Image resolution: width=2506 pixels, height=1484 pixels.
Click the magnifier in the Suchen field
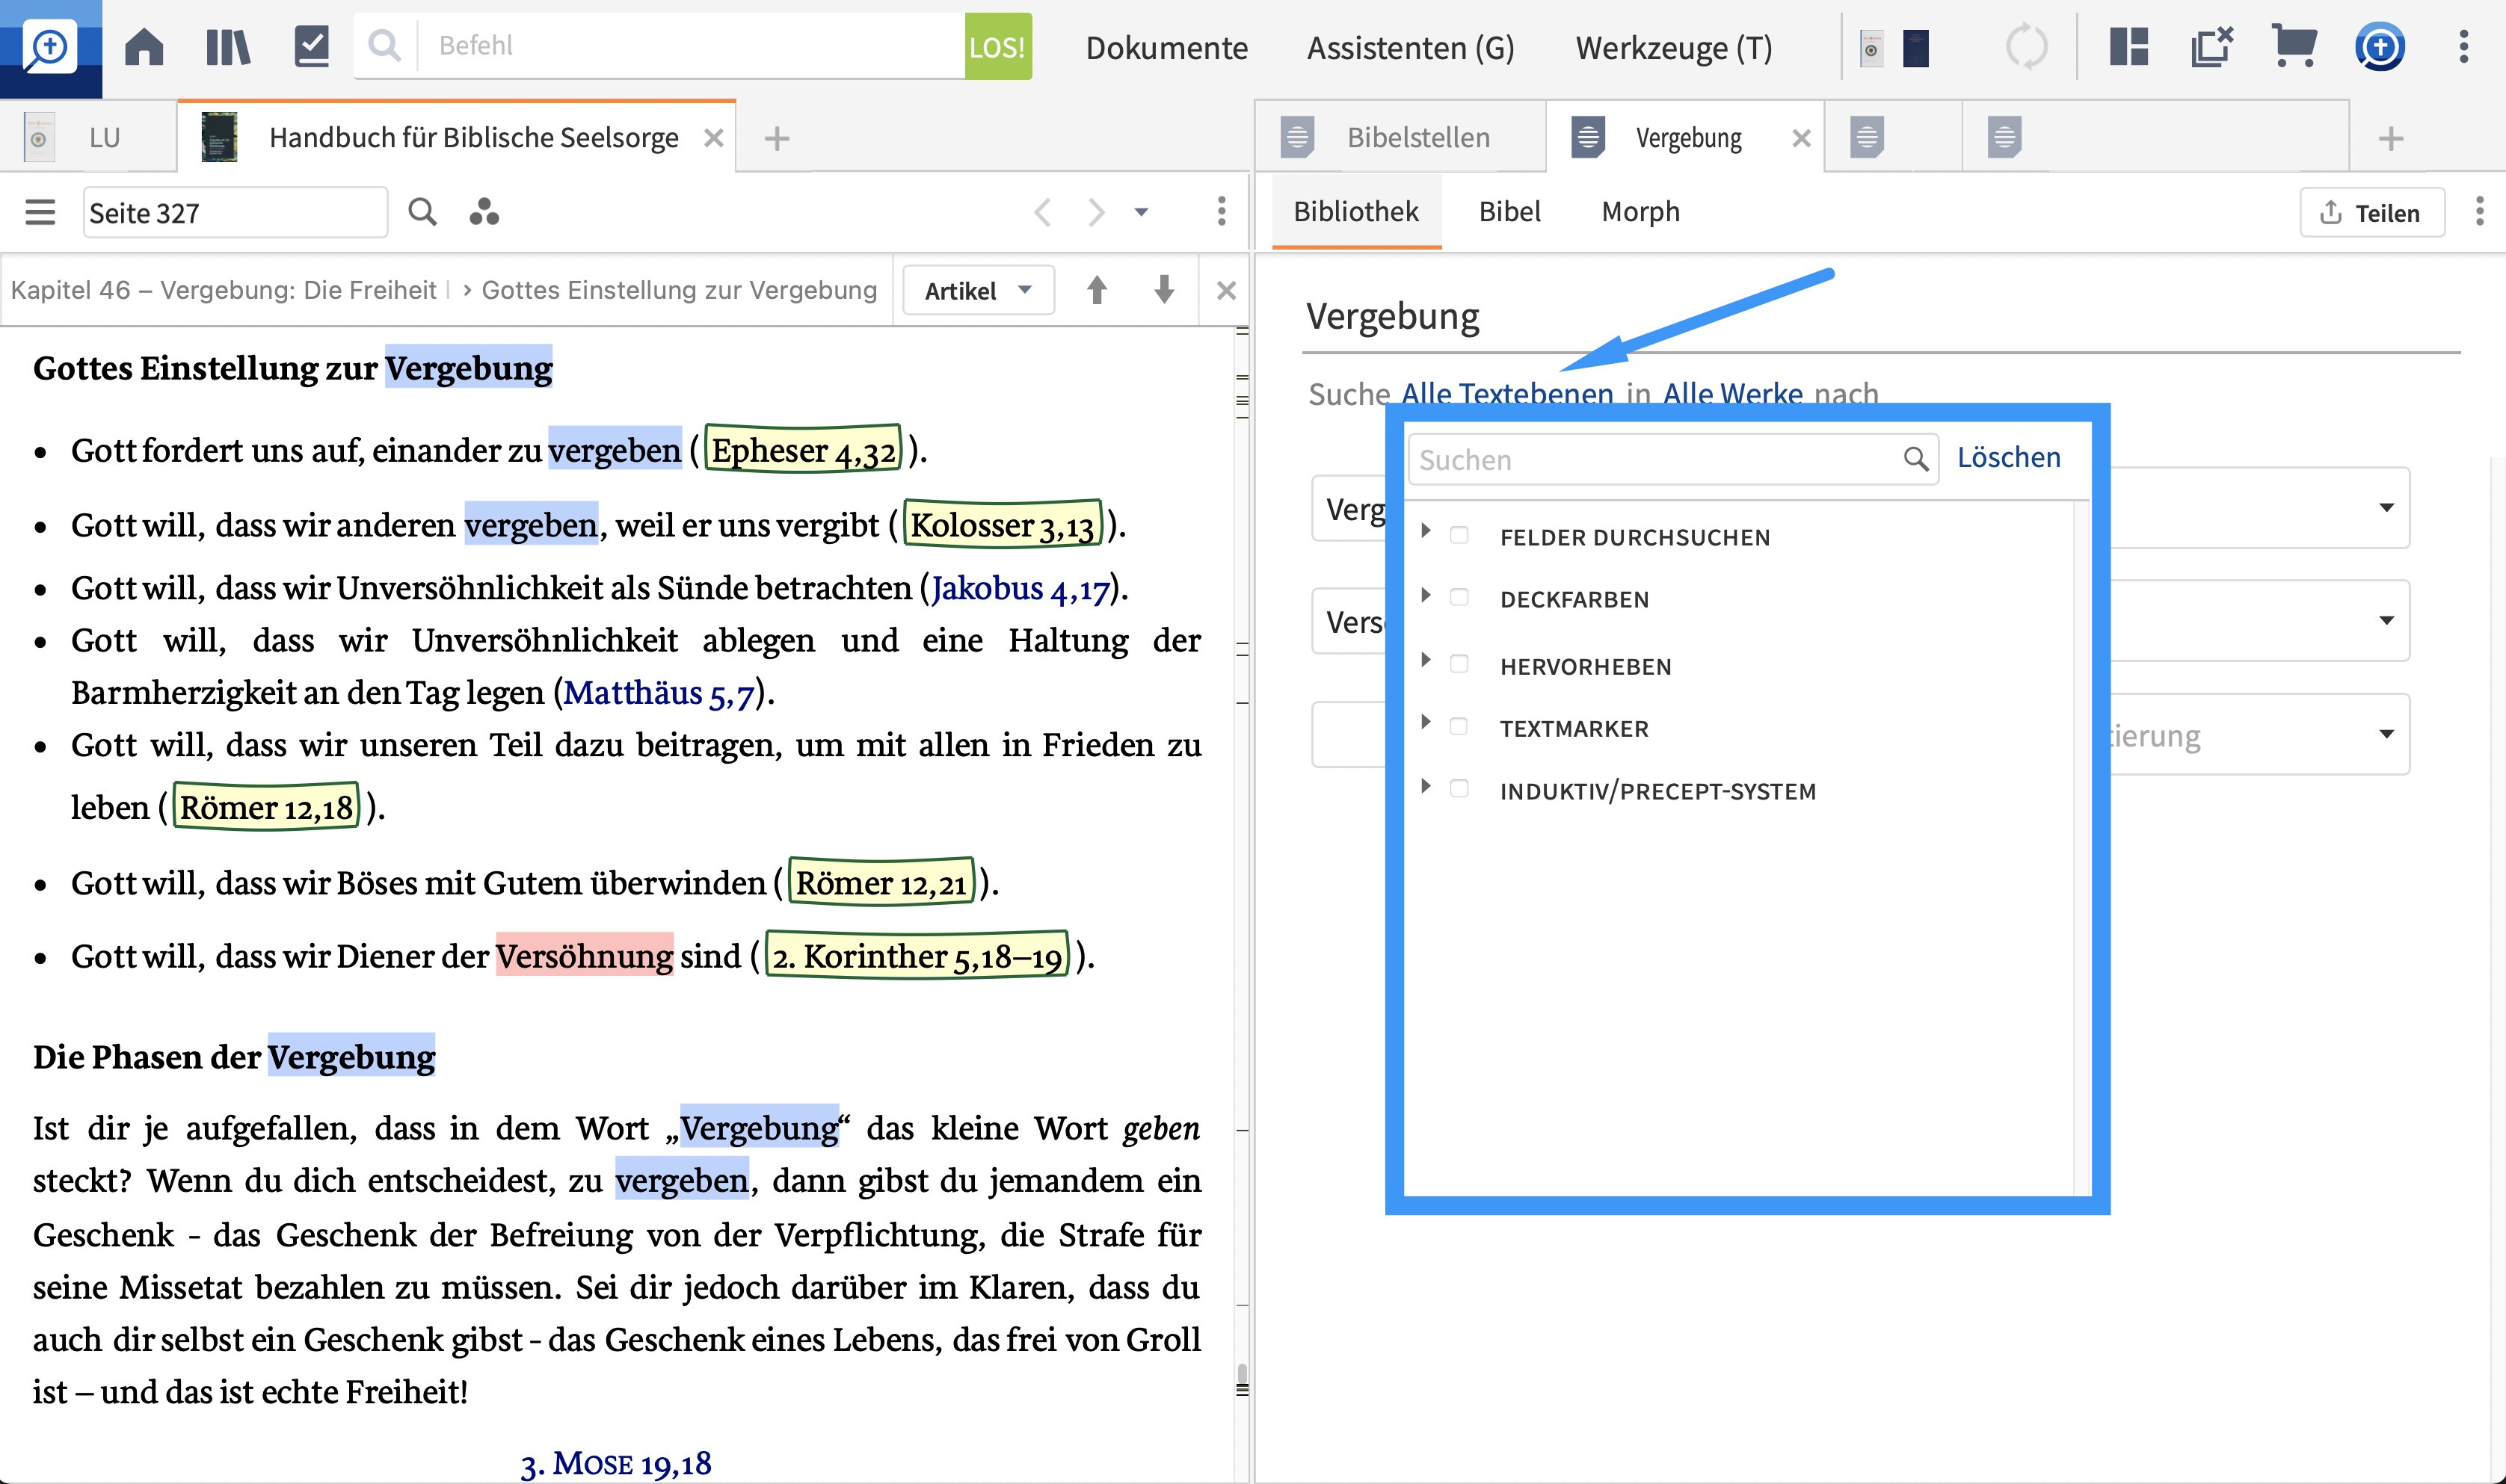pyautogui.click(x=1915, y=459)
